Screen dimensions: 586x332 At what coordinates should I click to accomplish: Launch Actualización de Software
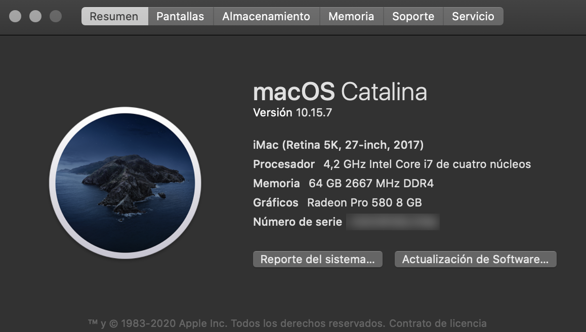pyautogui.click(x=475, y=259)
